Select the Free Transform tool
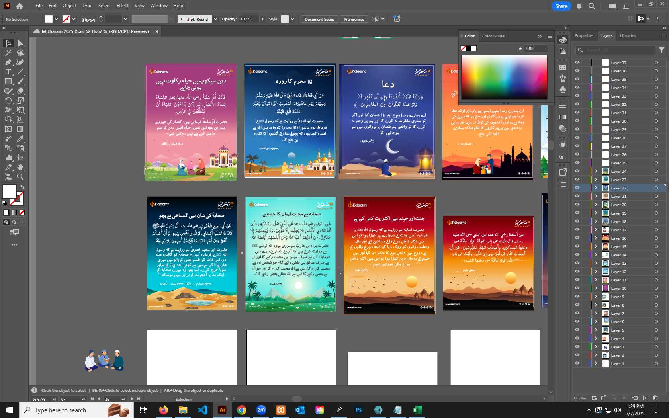 pos(20,110)
